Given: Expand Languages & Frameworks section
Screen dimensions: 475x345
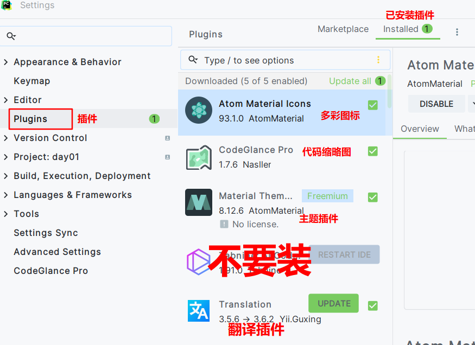Looking at the screenshot, I should [6, 195].
